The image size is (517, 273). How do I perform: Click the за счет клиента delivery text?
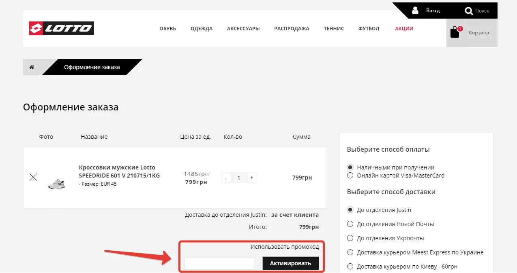[295, 215]
